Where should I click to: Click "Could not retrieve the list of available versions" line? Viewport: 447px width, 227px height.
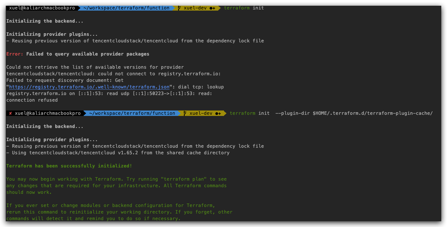95,67
